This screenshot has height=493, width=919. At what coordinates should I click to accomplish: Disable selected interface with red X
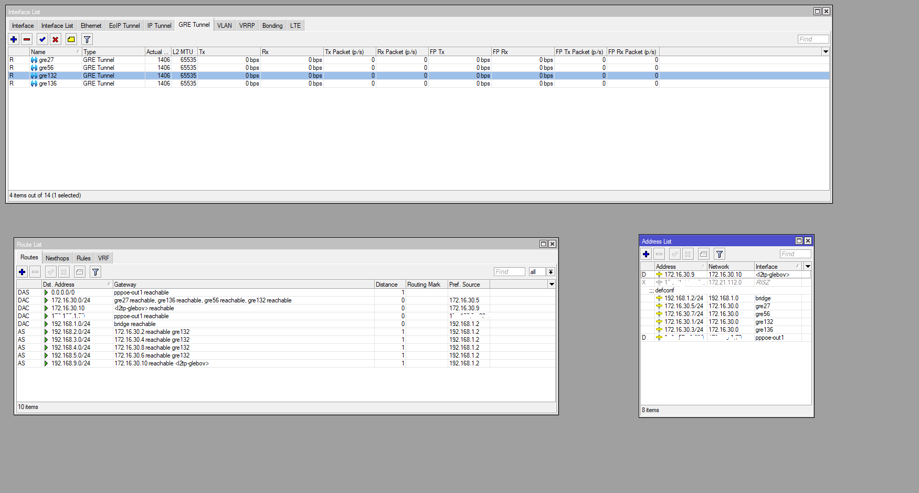pyautogui.click(x=56, y=39)
